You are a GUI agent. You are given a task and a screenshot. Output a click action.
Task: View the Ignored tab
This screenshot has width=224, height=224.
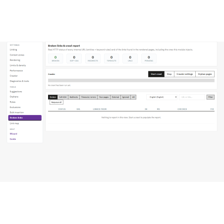125,97
